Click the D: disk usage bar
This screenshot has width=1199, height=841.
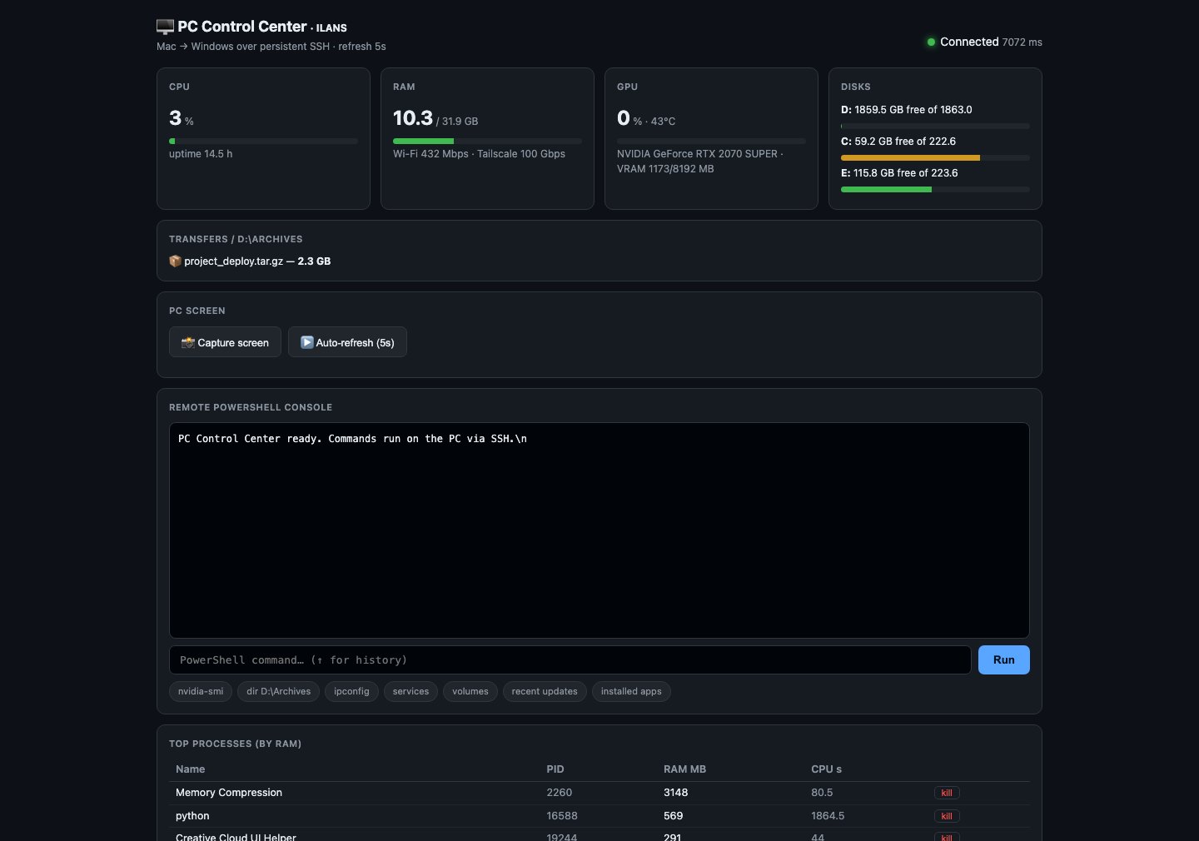click(935, 126)
